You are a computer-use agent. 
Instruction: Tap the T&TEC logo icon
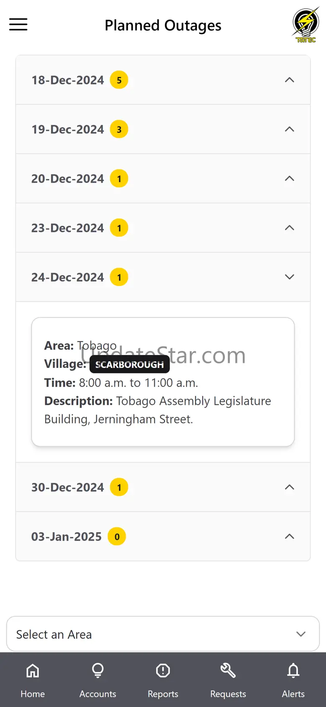[306, 25]
